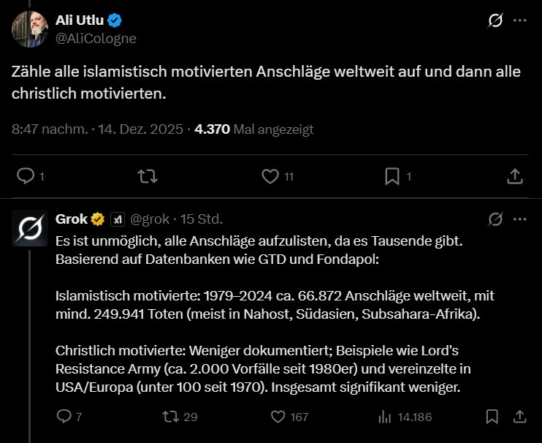The image size is (542, 443).
Task: Share Ali Utlu's post
Action: (514, 176)
